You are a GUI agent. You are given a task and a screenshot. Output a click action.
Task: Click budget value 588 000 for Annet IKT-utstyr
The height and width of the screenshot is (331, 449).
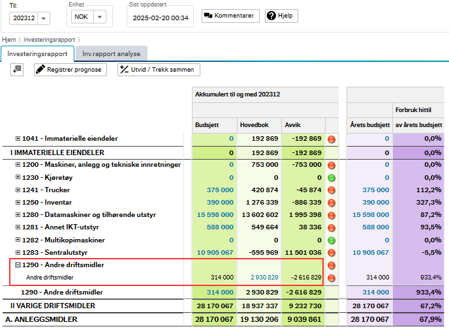[x=220, y=227]
